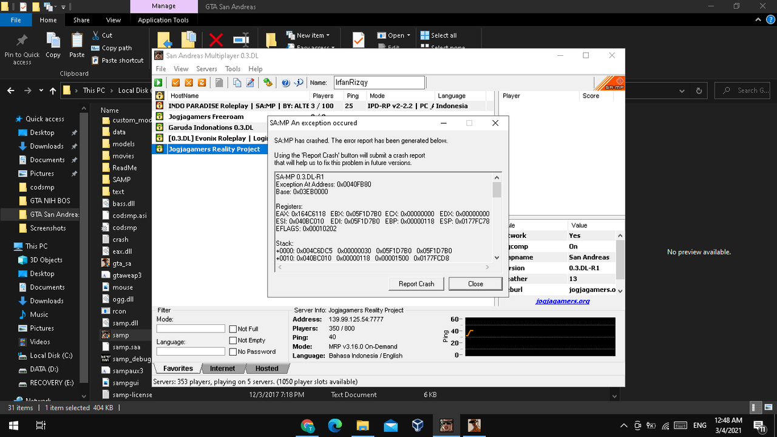Viewport: 777px width, 437px height.
Task: Open Task View on the taskbar
Action: 41,425
